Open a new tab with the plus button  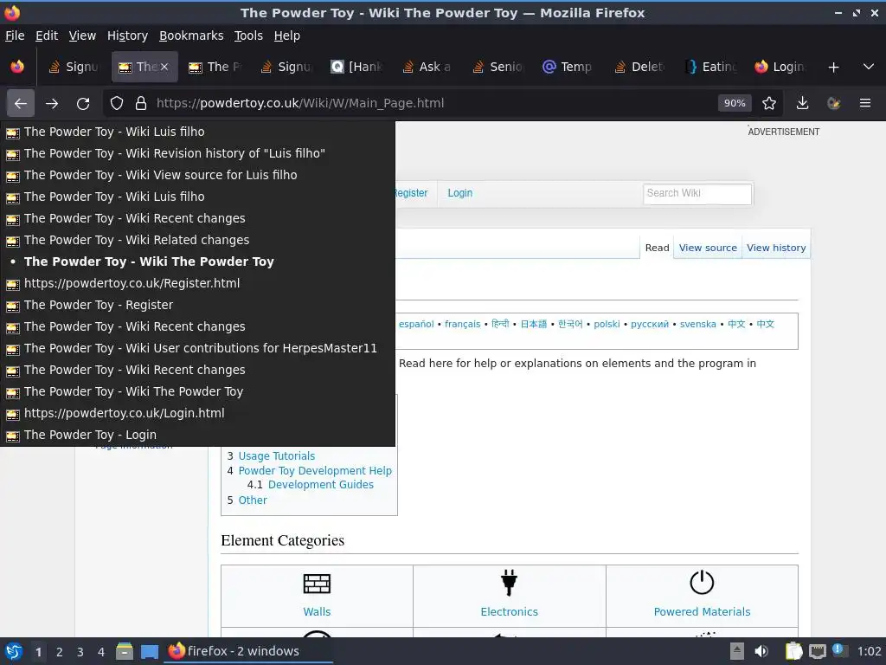pos(833,68)
